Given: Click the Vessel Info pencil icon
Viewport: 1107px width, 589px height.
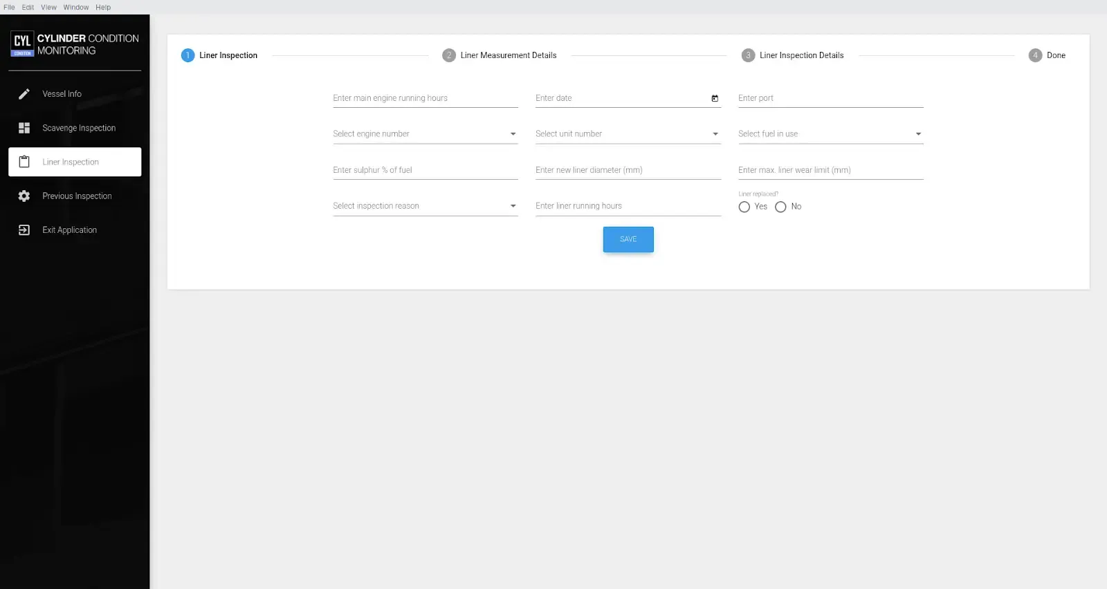Looking at the screenshot, I should (x=24, y=94).
